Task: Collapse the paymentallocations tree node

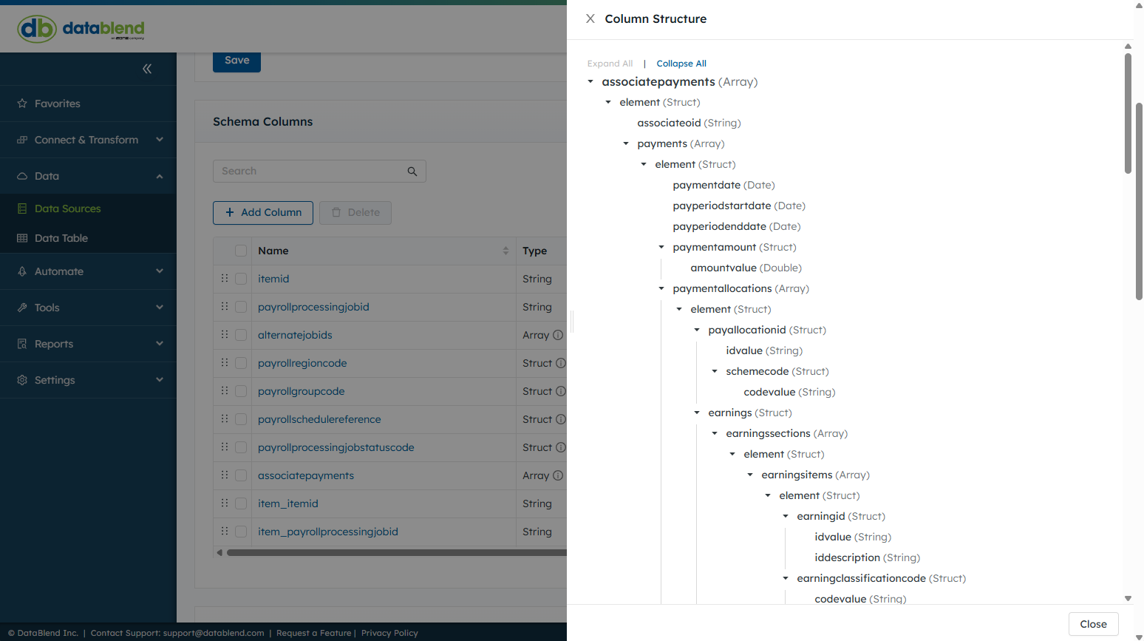Action: [661, 288]
